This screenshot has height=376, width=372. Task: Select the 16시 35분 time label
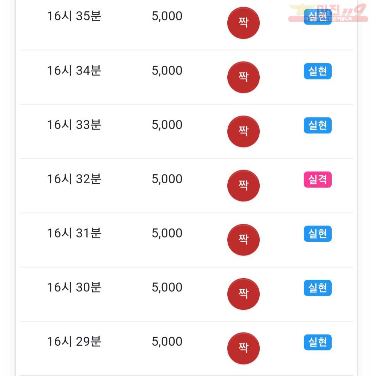74,16
